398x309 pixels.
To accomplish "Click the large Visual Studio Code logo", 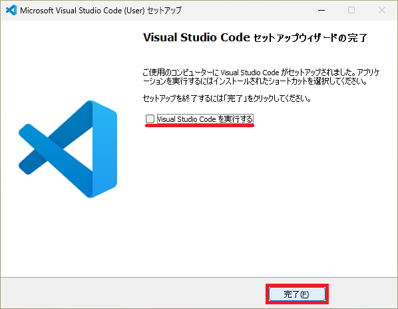I will tap(68, 149).
